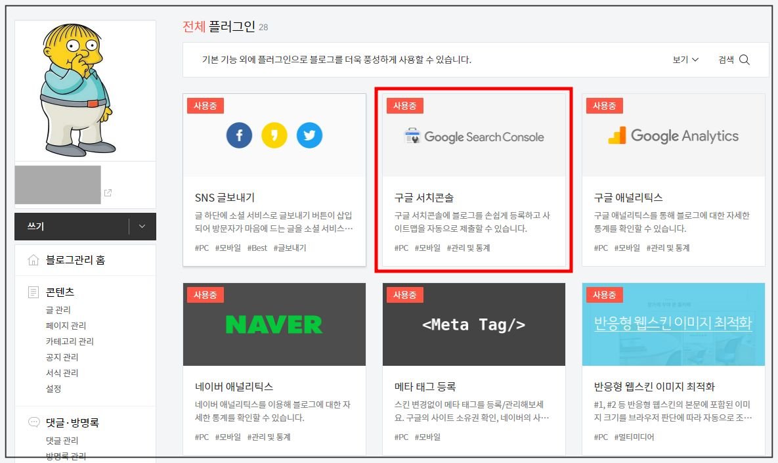Viewport: 778px width, 463px height.
Task: Click 사용중 badge on SNS 글보내기 card
Action: point(205,106)
